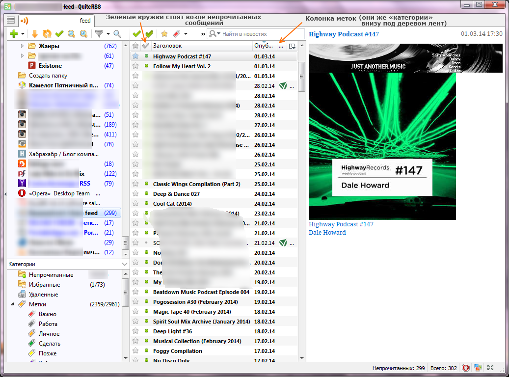Sort by Опуб... date column header
The image size is (509, 377).
[x=264, y=46]
